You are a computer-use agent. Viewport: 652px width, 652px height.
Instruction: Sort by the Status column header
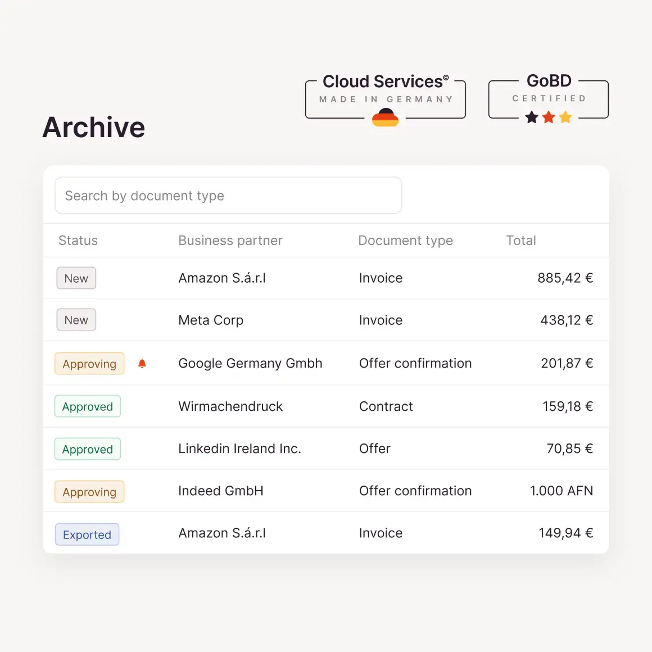pyautogui.click(x=78, y=241)
